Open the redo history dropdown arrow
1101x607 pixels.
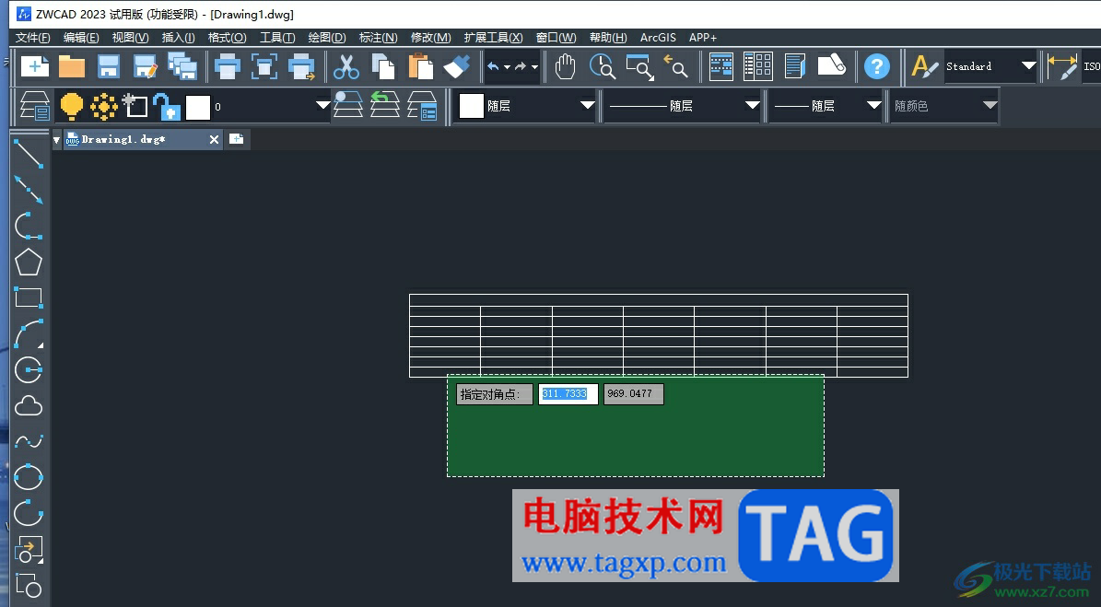534,67
